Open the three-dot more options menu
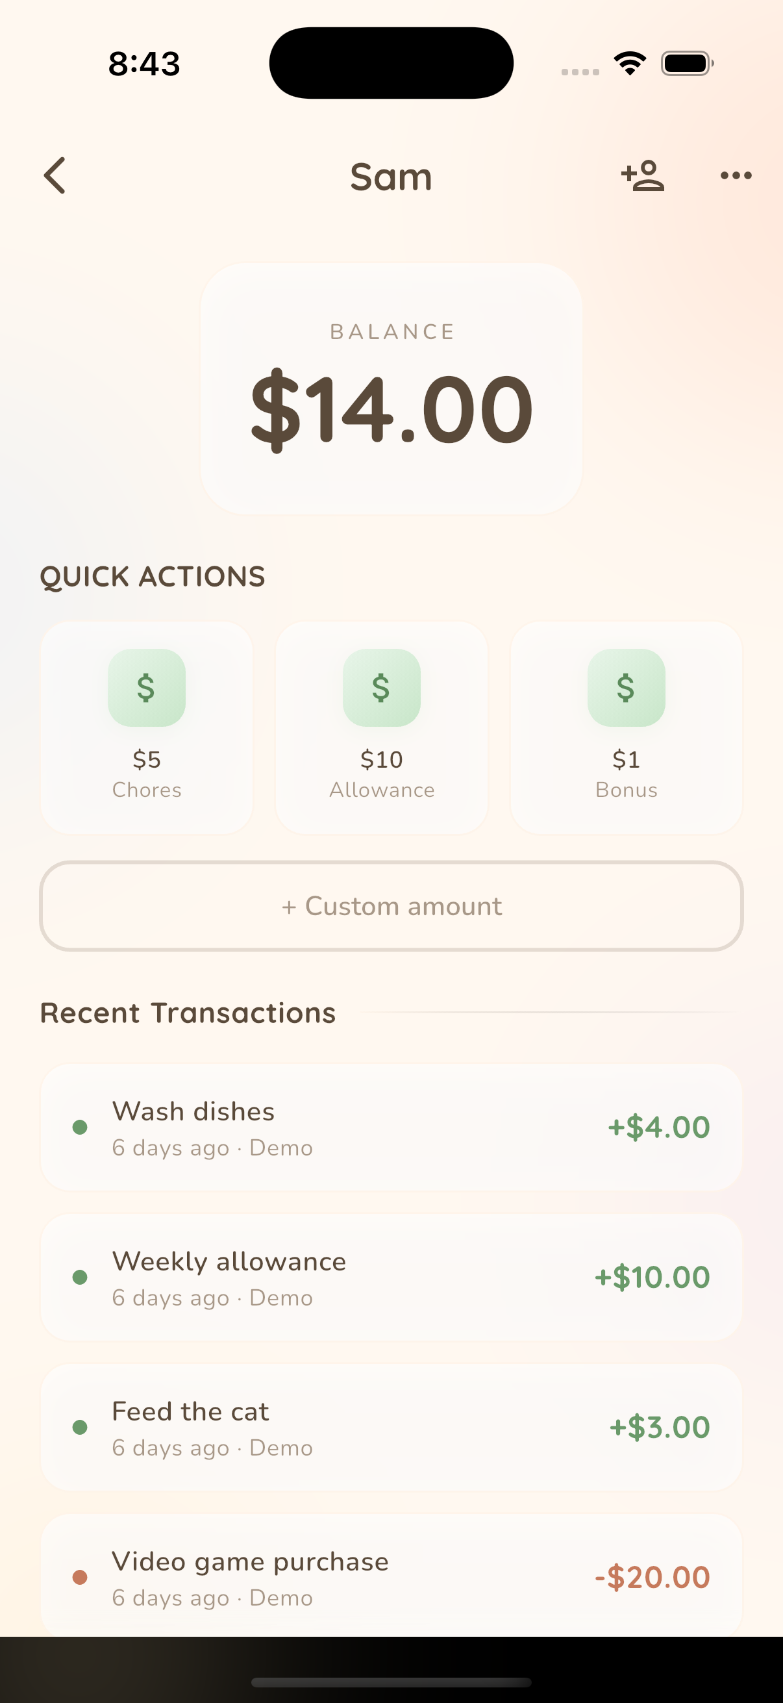 click(736, 176)
